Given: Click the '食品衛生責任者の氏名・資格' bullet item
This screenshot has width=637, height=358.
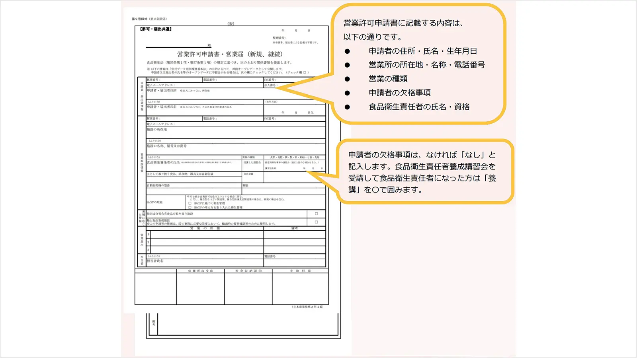Looking at the screenshot, I should pyautogui.click(x=419, y=107).
